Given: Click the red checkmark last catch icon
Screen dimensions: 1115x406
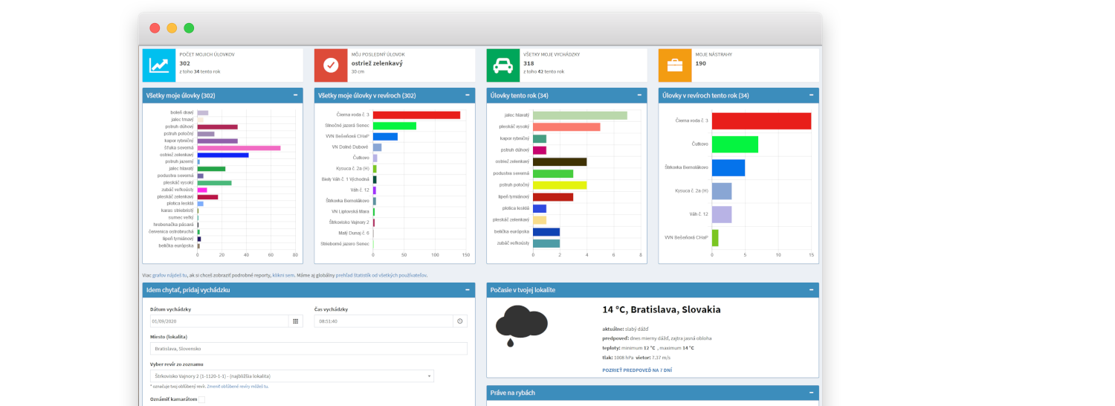Looking at the screenshot, I should pos(331,65).
